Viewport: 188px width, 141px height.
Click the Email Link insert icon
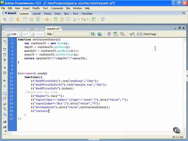coord(12,19)
